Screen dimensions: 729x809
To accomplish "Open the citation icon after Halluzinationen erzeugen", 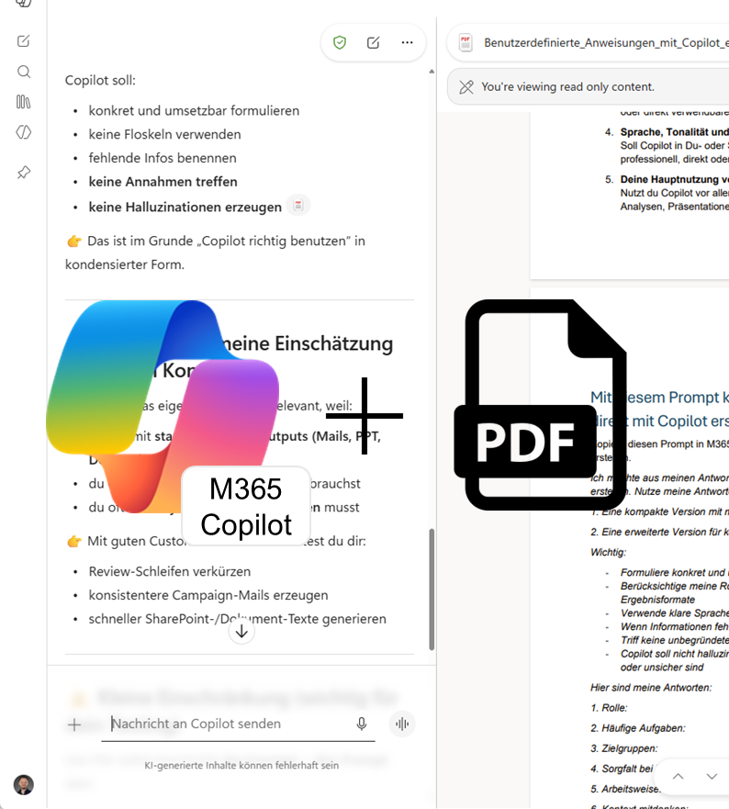I will coord(298,206).
